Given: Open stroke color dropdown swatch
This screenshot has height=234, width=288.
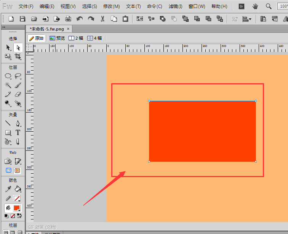Looking at the screenshot, I should 17,198.
